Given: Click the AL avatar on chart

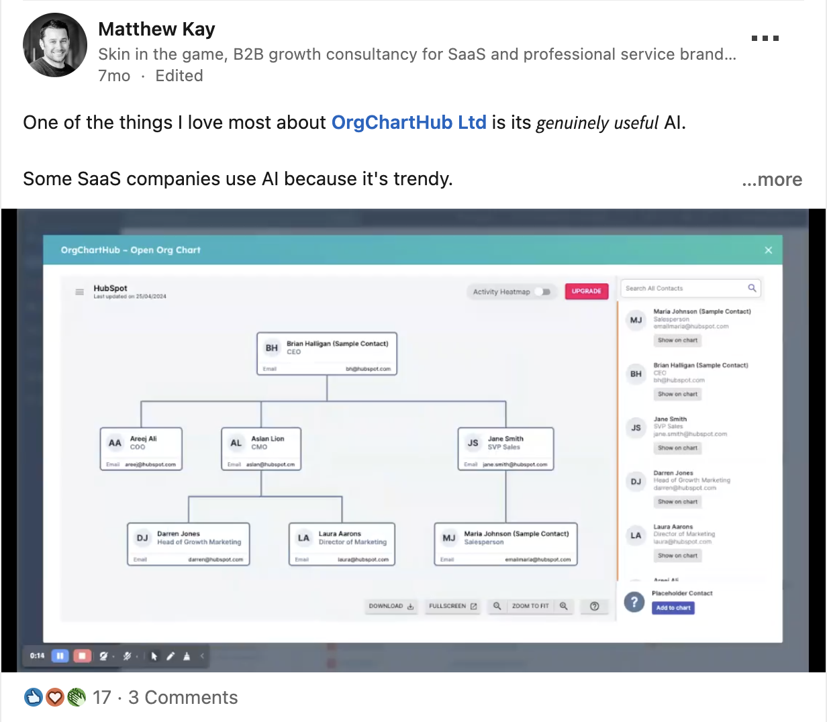Looking at the screenshot, I should [236, 443].
